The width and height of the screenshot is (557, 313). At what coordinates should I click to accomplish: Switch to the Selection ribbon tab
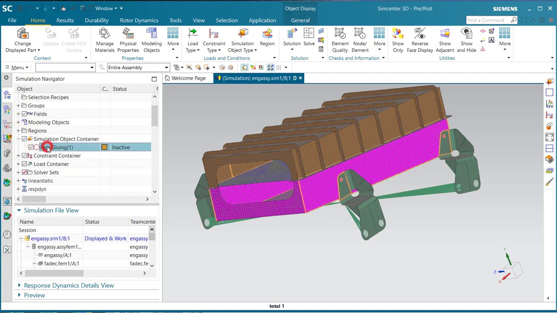227,20
